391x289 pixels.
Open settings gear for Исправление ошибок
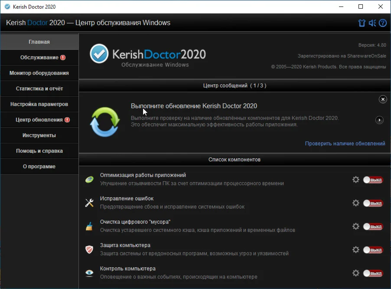click(356, 203)
